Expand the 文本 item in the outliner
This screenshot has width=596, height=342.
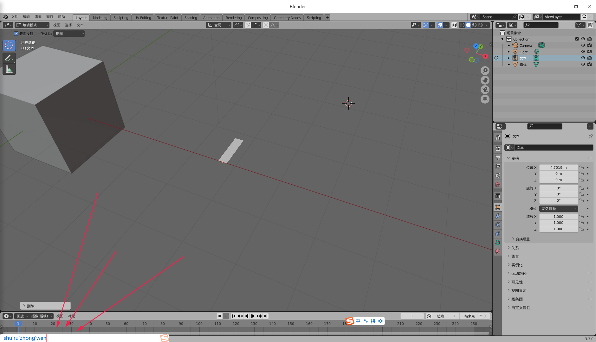[509, 58]
